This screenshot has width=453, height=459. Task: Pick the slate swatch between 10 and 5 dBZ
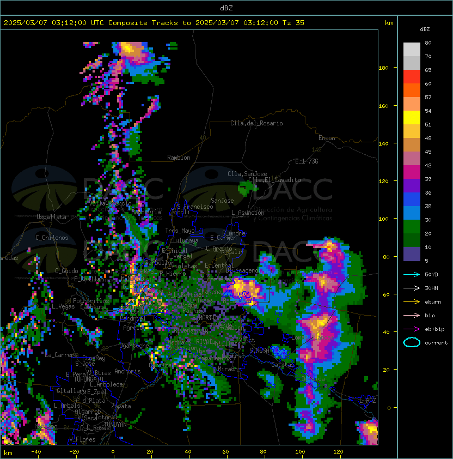(412, 254)
